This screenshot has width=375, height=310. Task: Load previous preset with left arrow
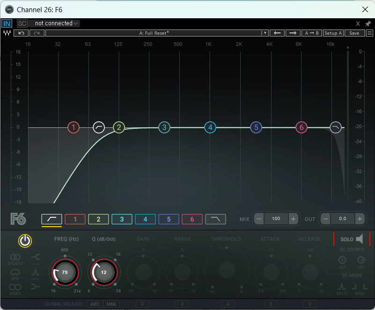[x=278, y=33]
